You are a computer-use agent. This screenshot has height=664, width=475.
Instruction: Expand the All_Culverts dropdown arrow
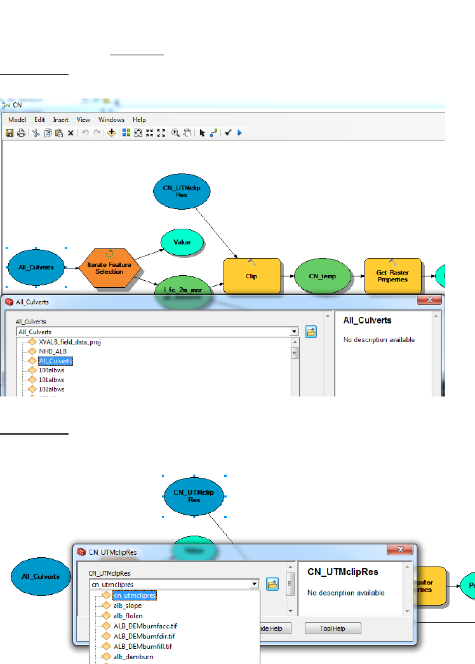click(294, 332)
